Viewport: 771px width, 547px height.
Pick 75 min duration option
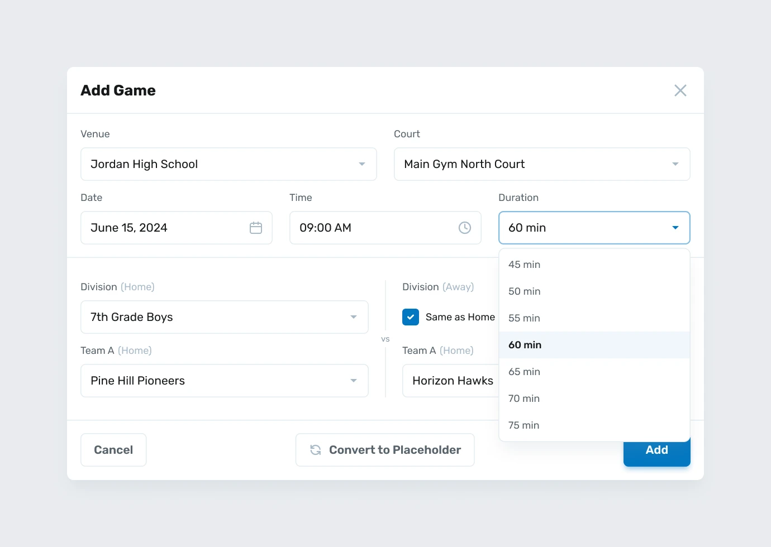click(x=524, y=425)
